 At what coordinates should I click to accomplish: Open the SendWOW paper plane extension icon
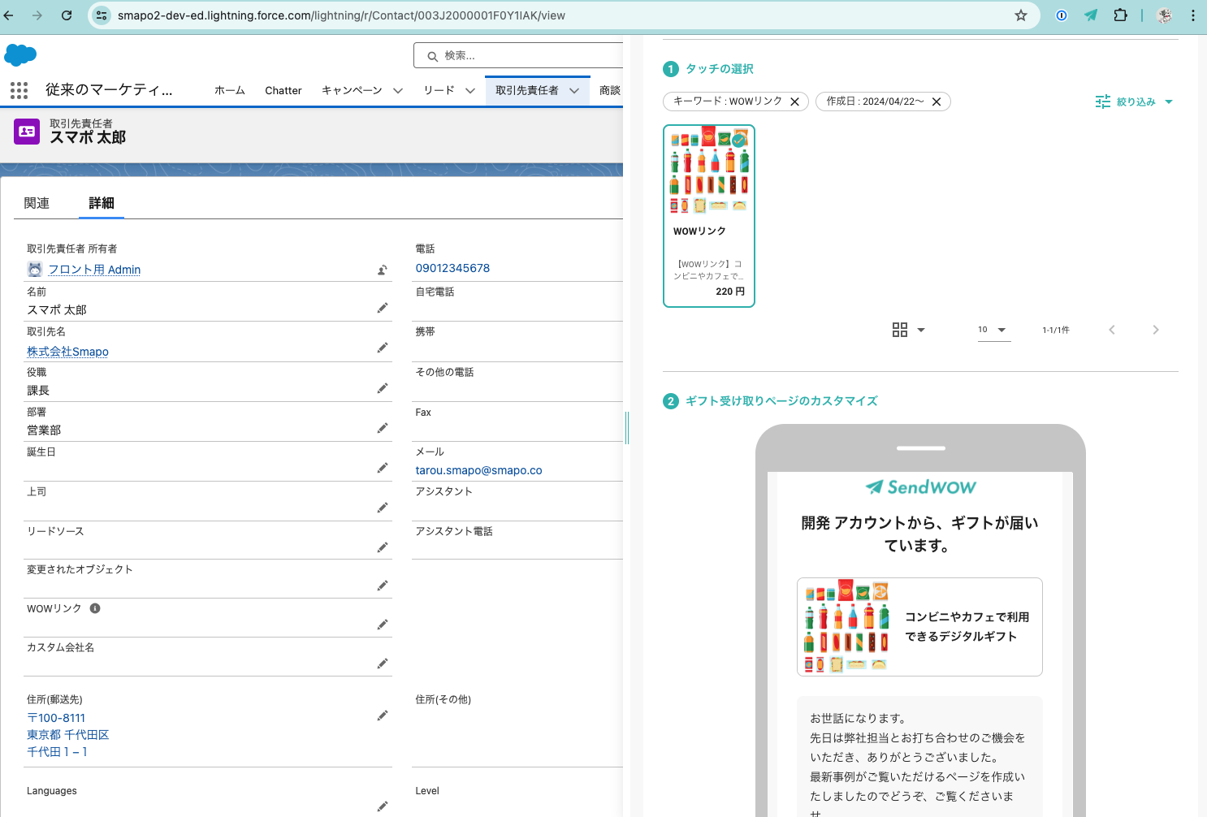pos(1091,15)
